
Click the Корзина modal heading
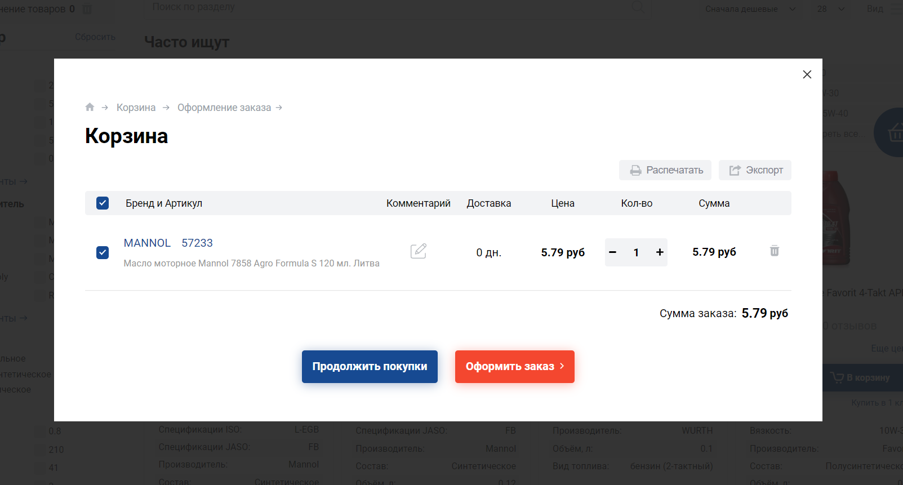coord(127,136)
